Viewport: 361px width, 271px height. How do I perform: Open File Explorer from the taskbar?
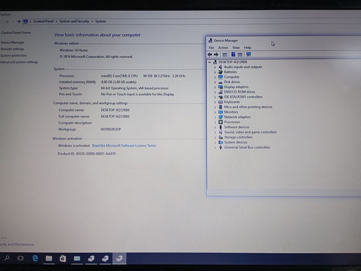[49, 259]
